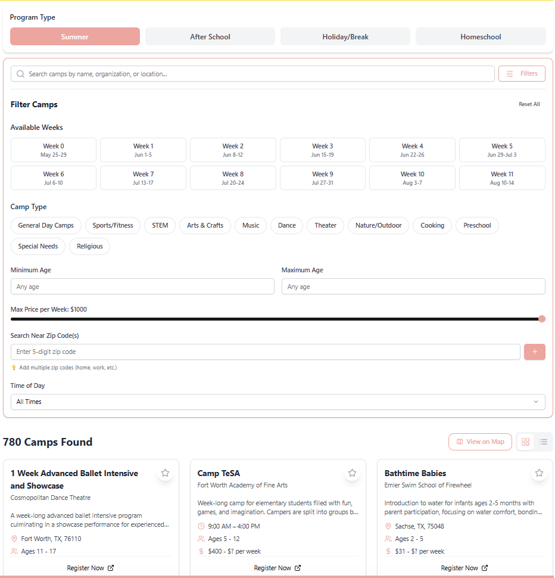Image resolution: width=555 pixels, height=578 pixels.
Task: Star the Bathtime Babies listing
Action: [539, 473]
